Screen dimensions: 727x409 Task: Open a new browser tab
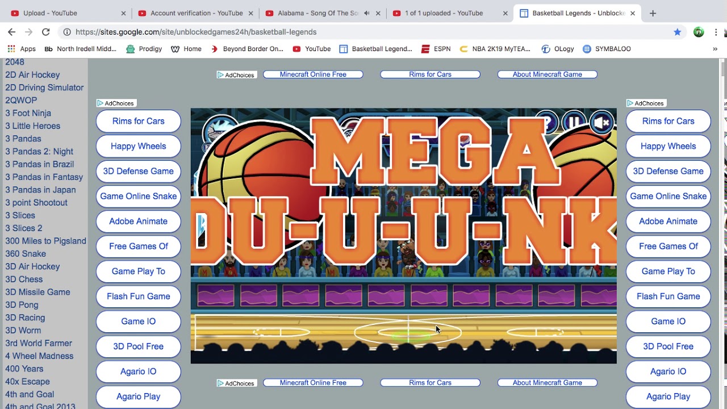tap(653, 13)
